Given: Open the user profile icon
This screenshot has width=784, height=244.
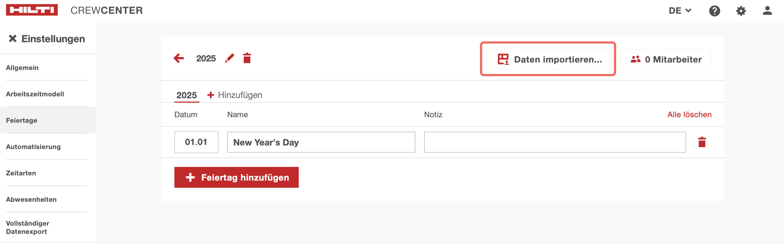Looking at the screenshot, I should 767,11.
